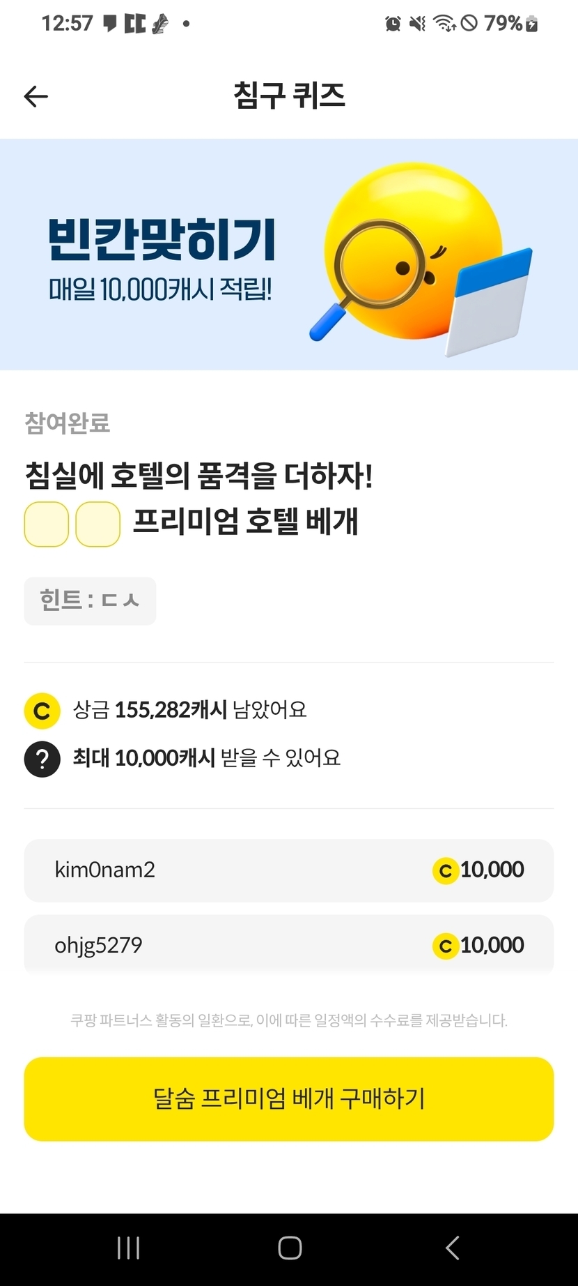Tap coin icon next to ohjg5279 reward
578x1286 pixels.
click(x=445, y=946)
